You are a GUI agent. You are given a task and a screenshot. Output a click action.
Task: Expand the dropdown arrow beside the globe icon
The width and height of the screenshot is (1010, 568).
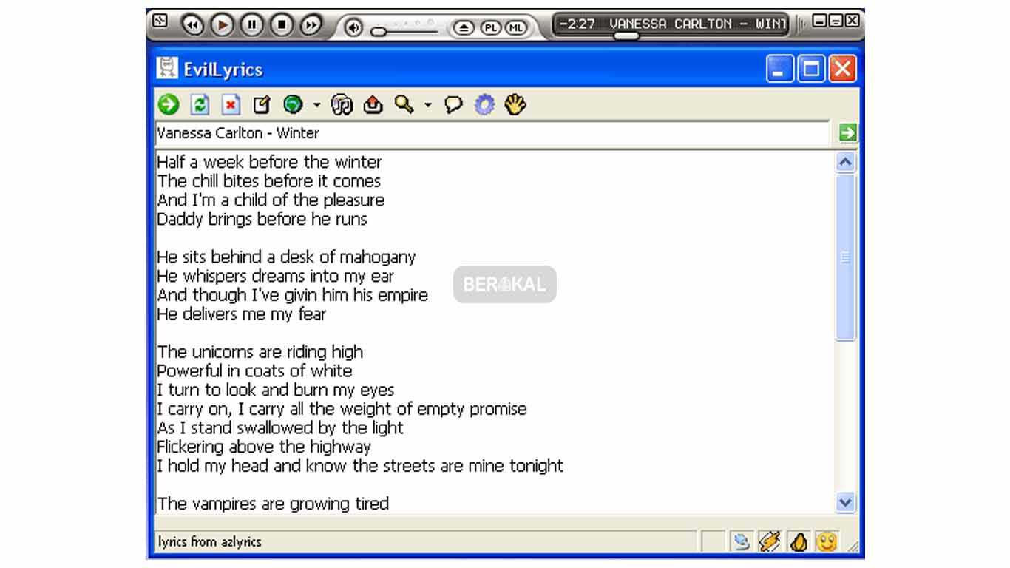316,105
